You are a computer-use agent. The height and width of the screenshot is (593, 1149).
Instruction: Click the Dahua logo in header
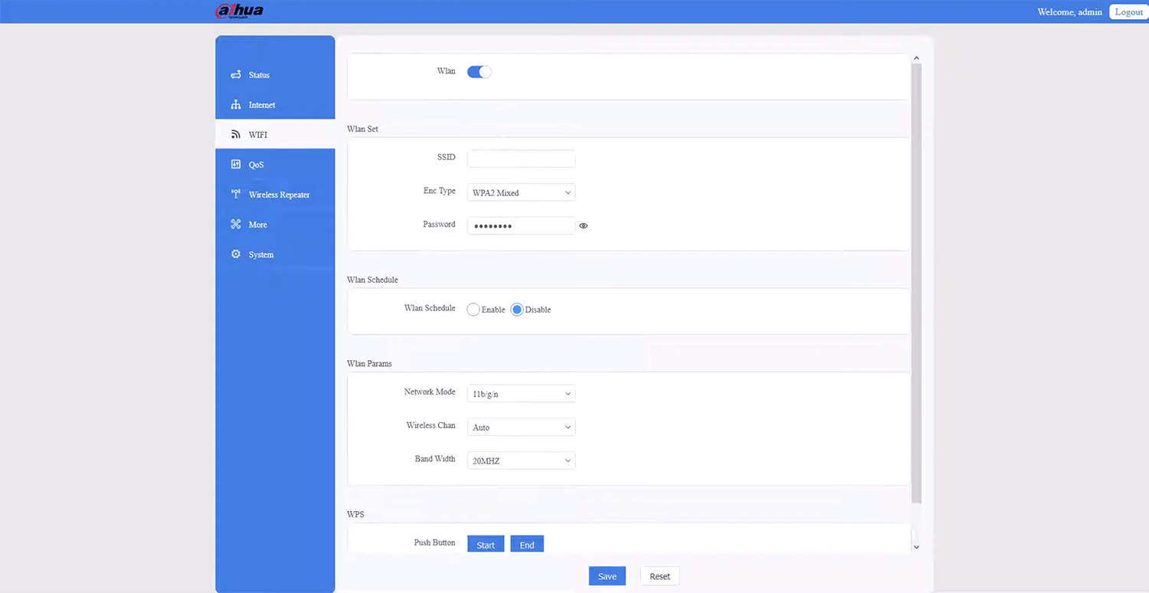[240, 11]
